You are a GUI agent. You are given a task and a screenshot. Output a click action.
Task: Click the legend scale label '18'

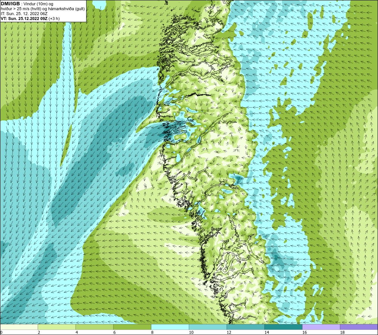(342, 332)
